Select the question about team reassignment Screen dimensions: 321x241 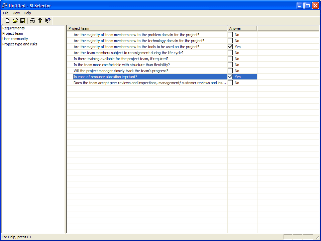click(128, 53)
